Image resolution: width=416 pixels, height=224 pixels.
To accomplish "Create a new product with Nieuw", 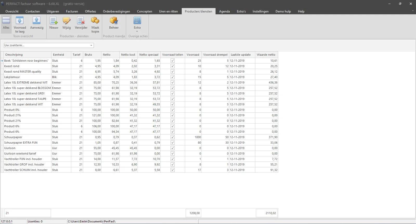I will 54,23.
